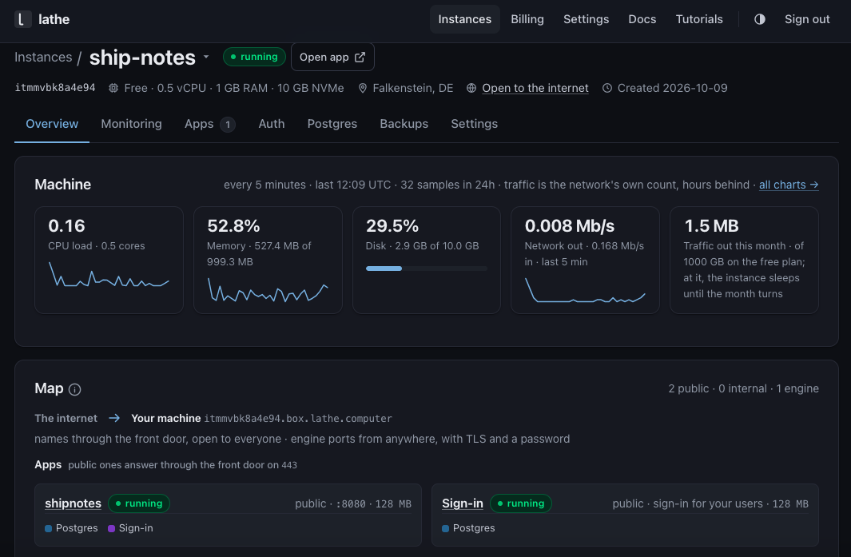Viewport: 851px width, 557px height.
Task: Click the running badge on the shipnotes card
Action: point(139,503)
